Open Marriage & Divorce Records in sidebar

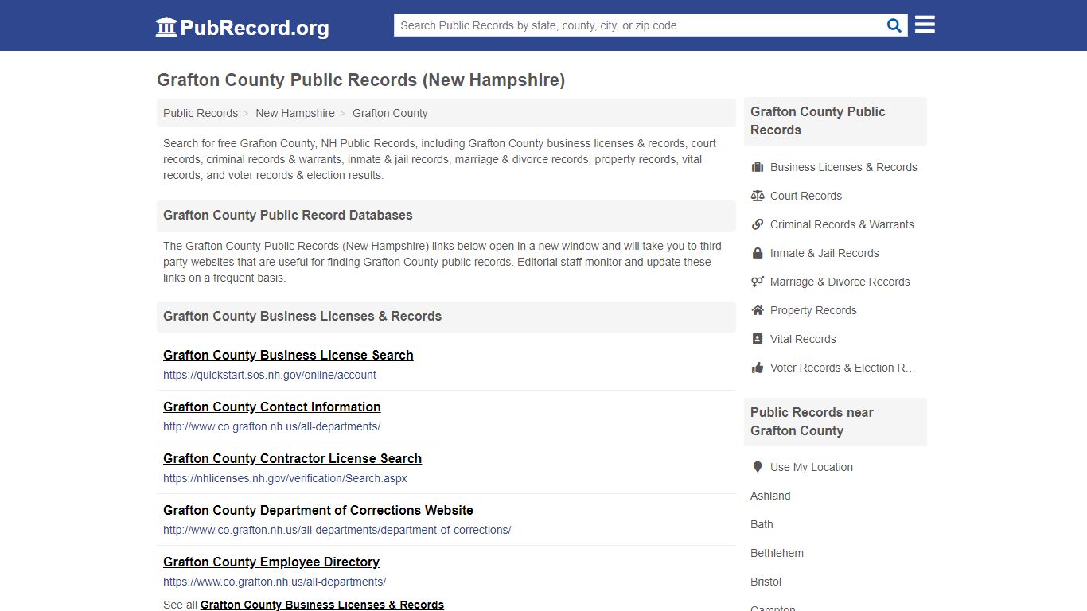(x=840, y=282)
